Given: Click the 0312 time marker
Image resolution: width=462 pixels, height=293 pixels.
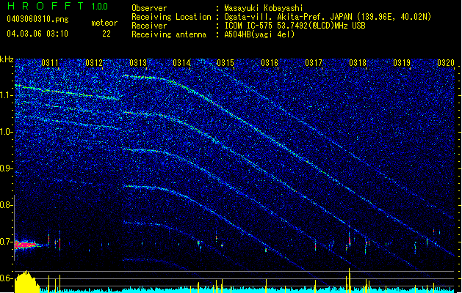Looking at the screenshot, I should [94, 63].
